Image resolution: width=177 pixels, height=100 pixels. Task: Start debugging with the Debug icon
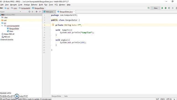coord(166,8)
